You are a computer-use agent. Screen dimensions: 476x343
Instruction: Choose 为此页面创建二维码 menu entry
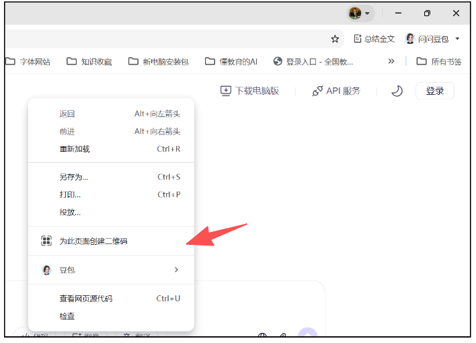pyautogui.click(x=111, y=241)
